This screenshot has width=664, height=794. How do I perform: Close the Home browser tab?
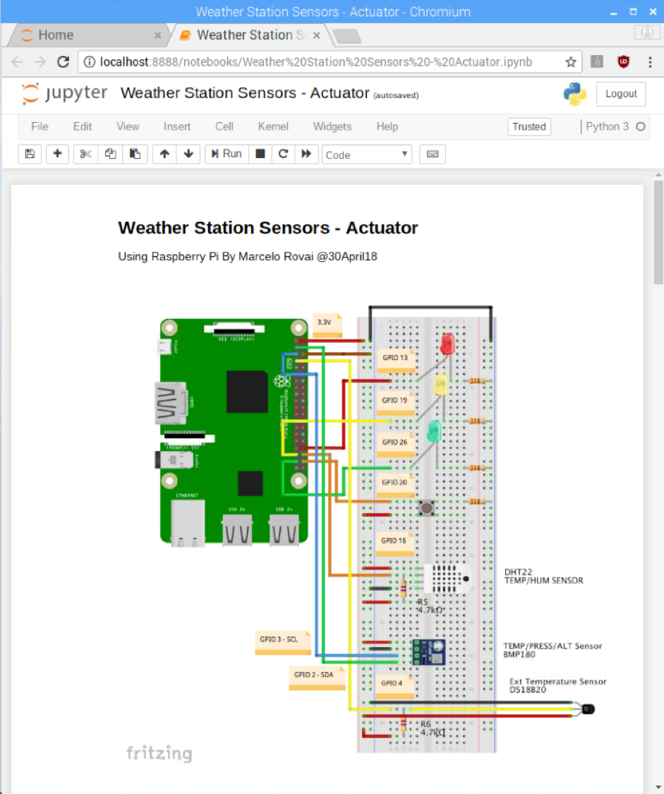(157, 35)
